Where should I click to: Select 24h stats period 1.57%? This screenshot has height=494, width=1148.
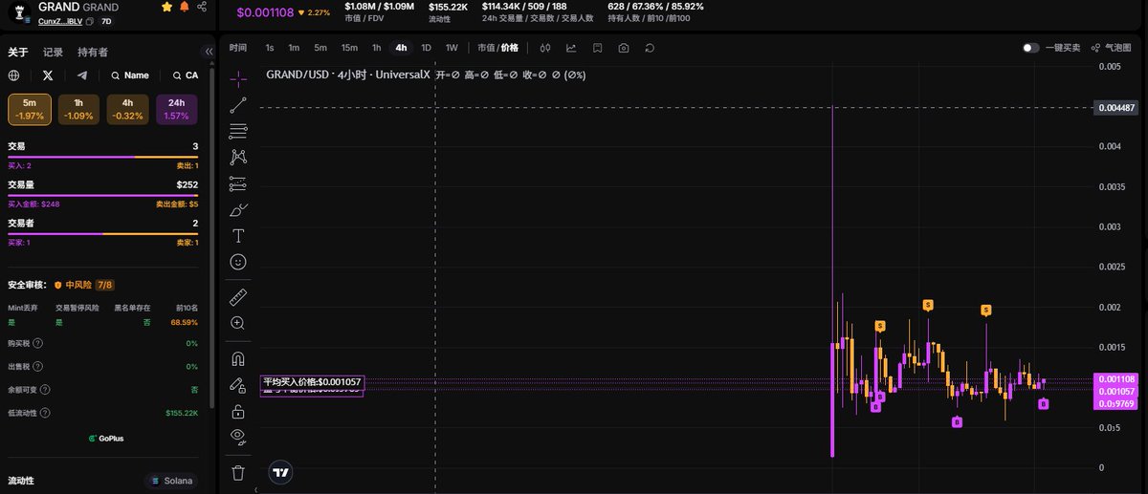(x=176, y=109)
